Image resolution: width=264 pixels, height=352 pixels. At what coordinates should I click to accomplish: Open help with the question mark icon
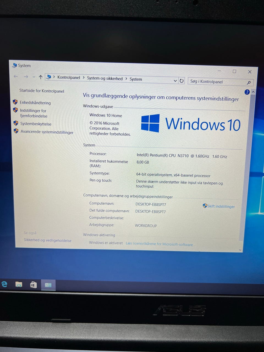(247, 92)
